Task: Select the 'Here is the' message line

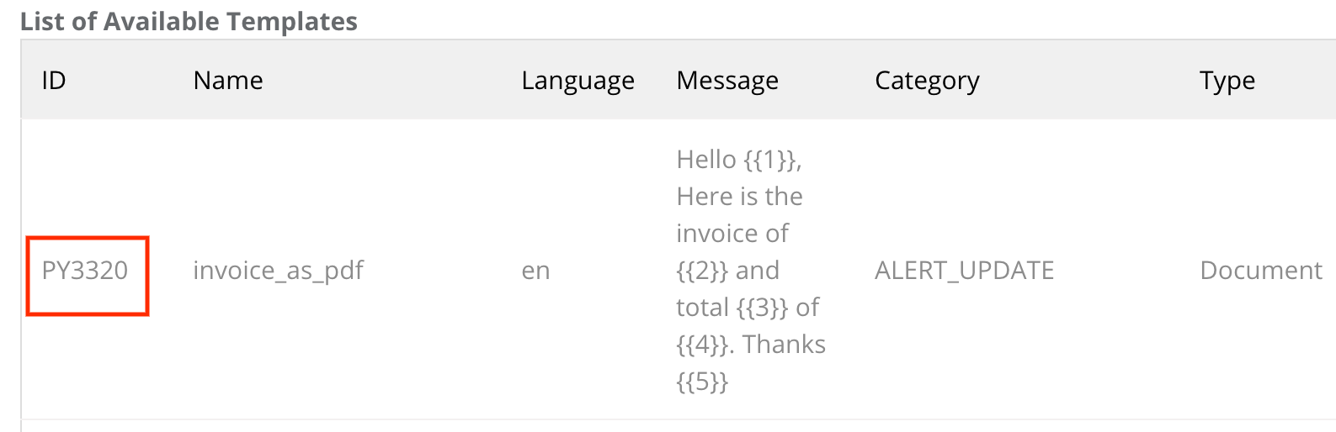Action: (x=739, y=197)
